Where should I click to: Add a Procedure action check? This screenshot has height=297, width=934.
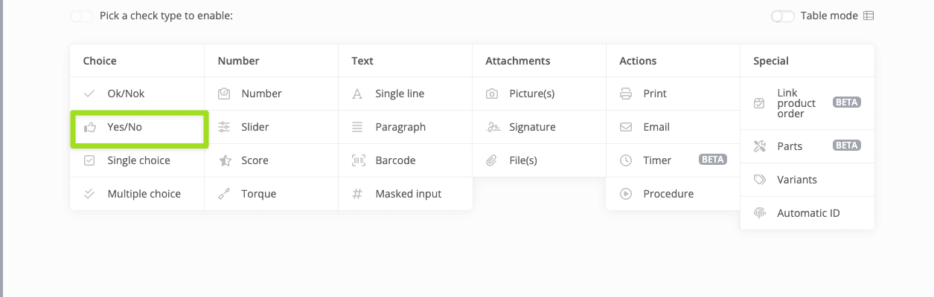point(668,194)
